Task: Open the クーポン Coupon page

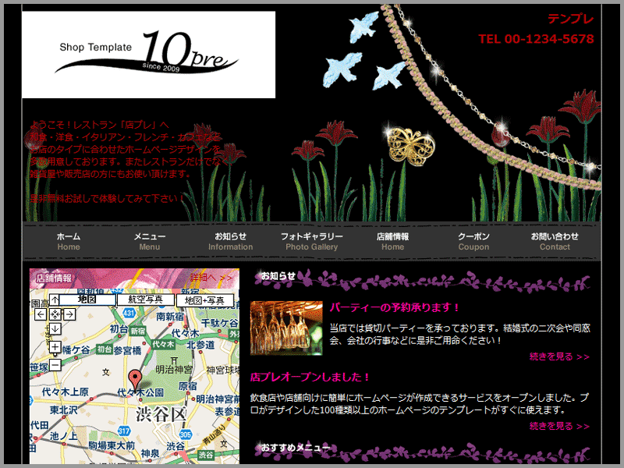Action: tap(473, 241)
